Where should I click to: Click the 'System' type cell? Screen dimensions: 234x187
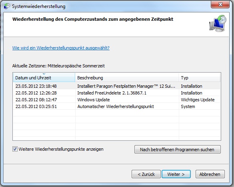(188, 106)
